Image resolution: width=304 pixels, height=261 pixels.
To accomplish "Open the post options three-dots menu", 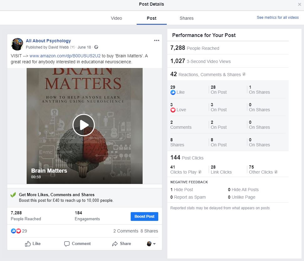I will click(157, 40).
